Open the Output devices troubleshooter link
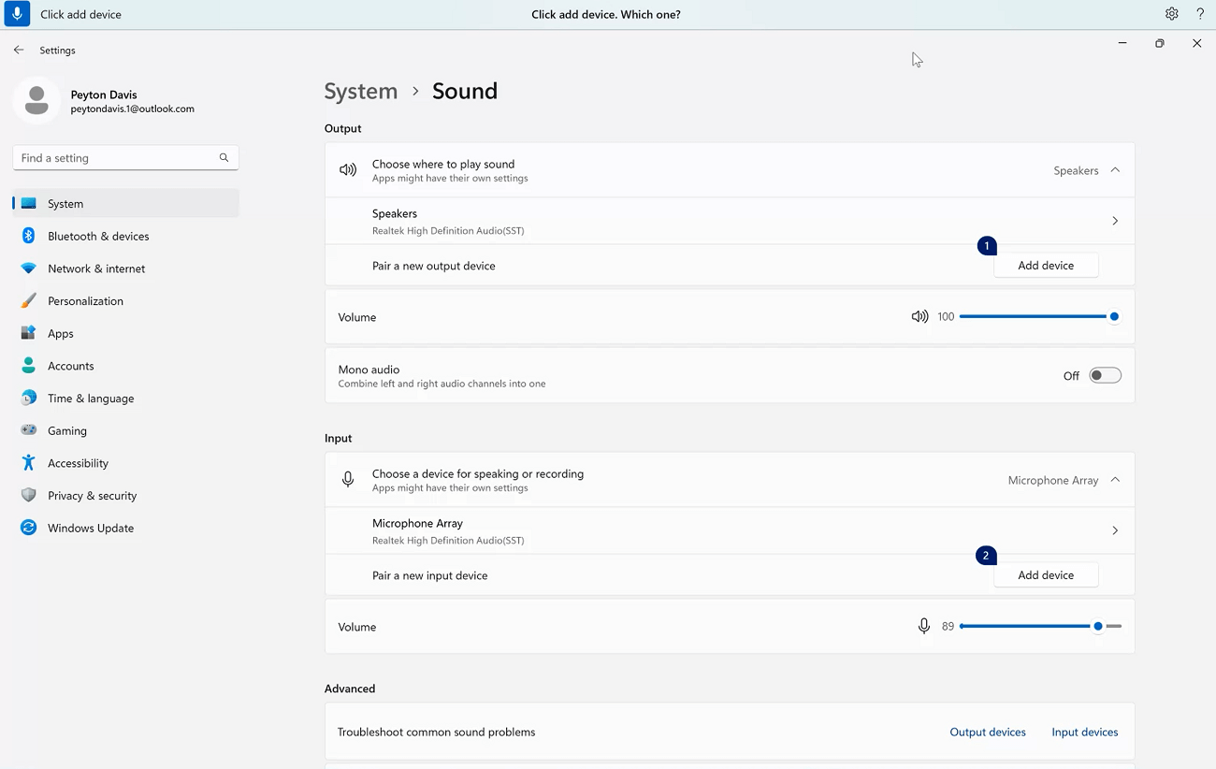The height and width of the screenshot is (769, 1216). 988,732
